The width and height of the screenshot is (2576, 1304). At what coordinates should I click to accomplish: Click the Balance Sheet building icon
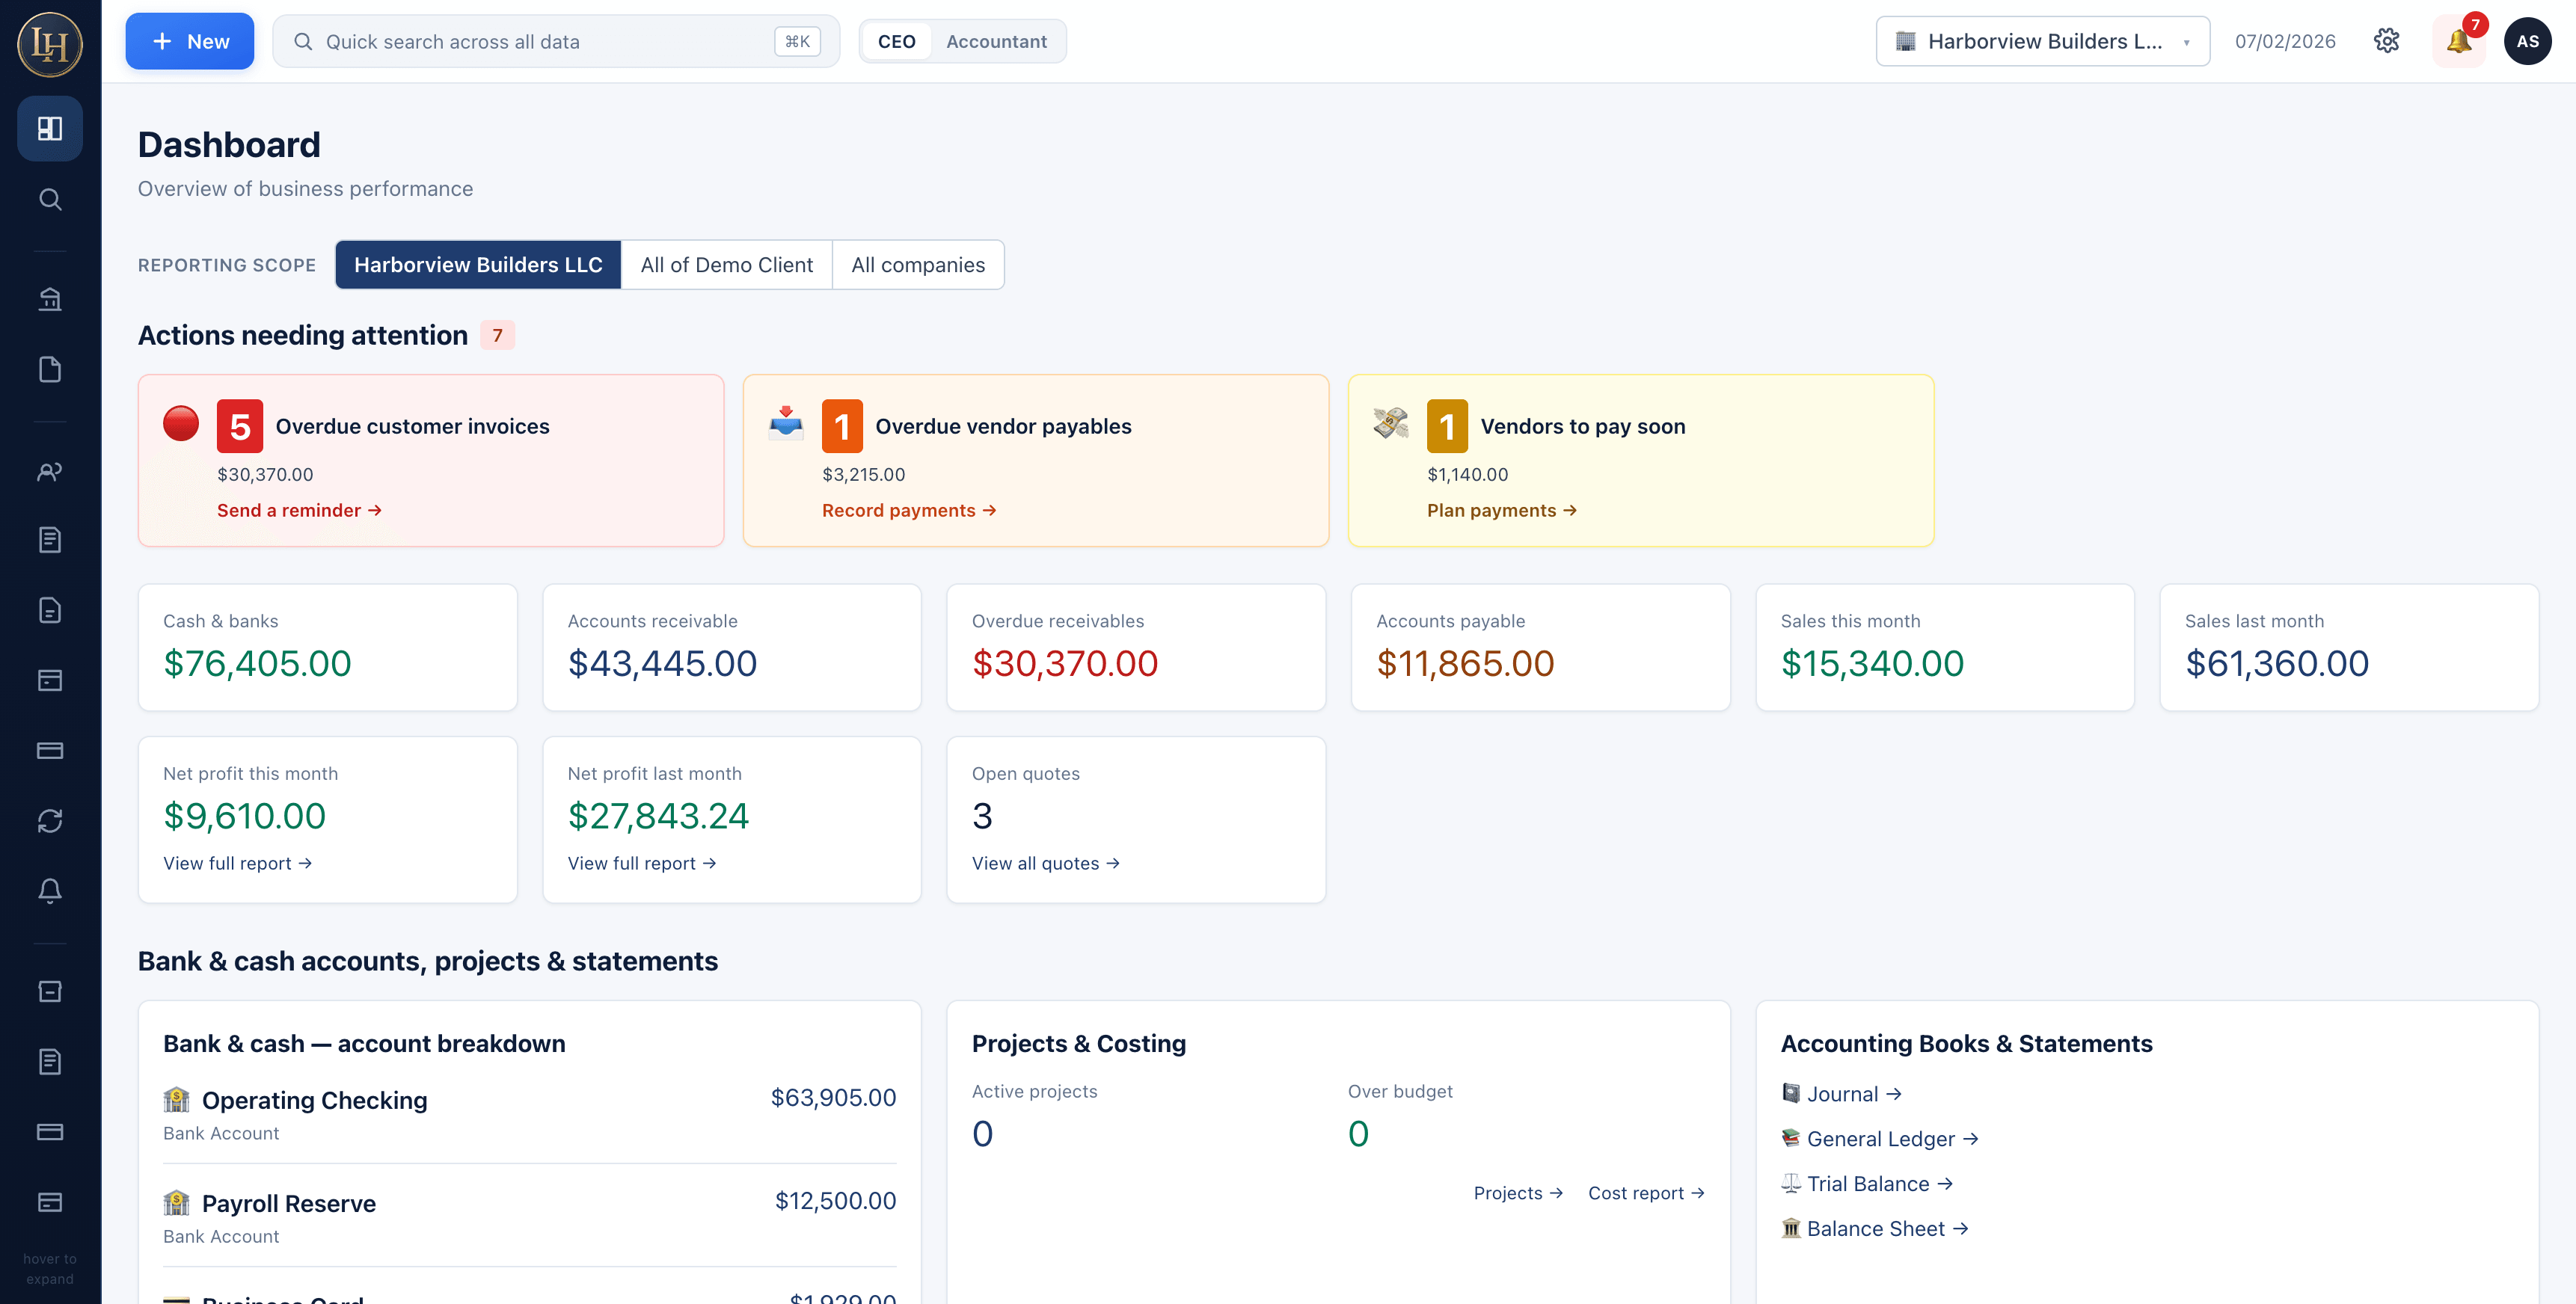pyautogui.click(x=1791, y=1228)
